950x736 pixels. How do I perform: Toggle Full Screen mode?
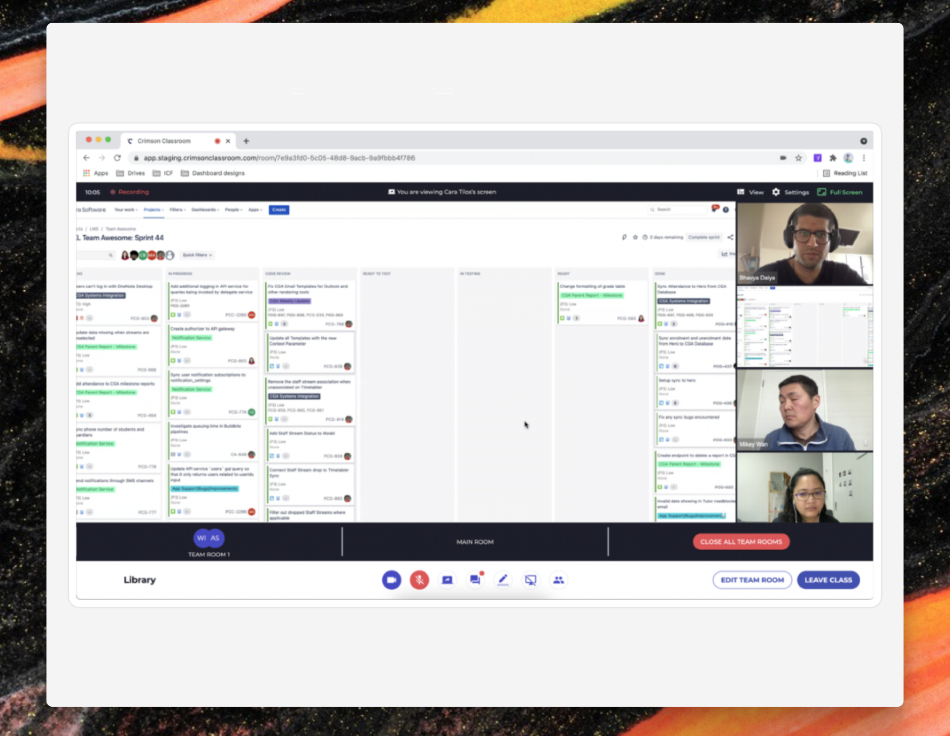point(839,192)
